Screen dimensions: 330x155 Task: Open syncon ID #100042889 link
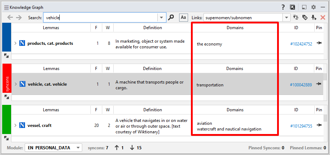click(301, 85)
